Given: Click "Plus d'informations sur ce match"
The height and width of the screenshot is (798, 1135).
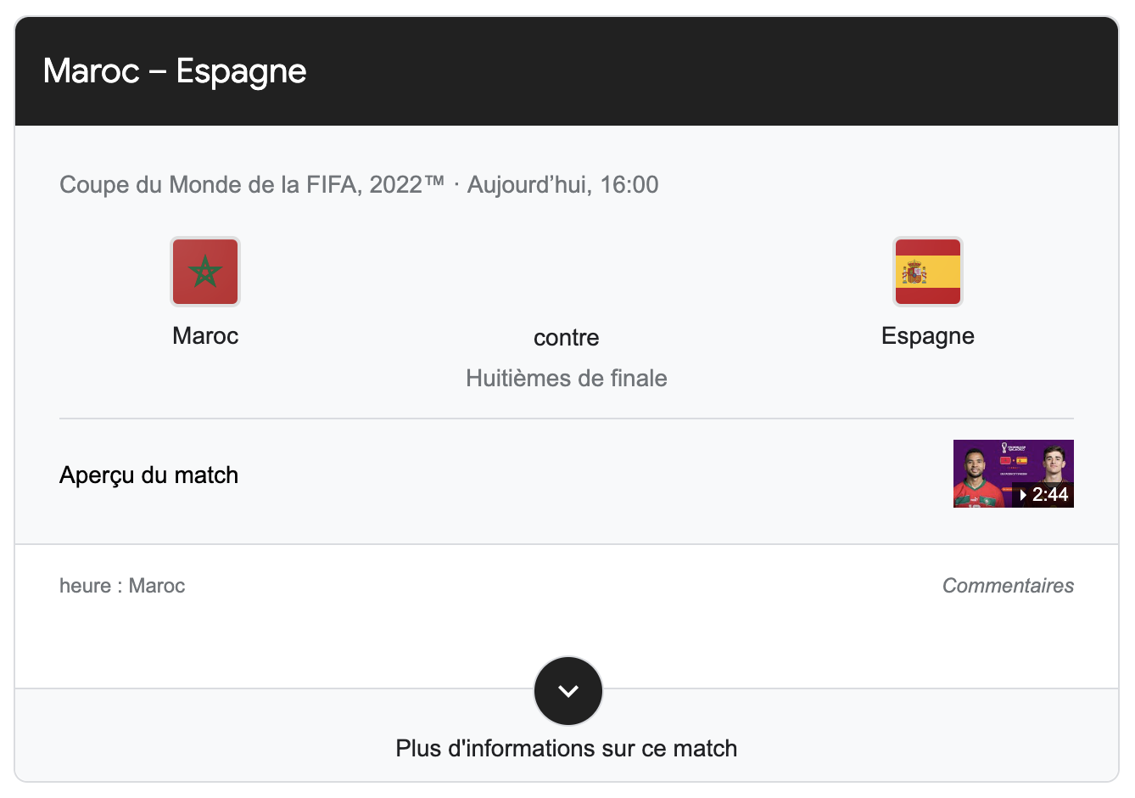Looking at the screenshot, I should (x=567, y=749).
